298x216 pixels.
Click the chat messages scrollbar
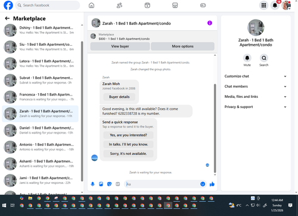click(x=215, y=128)
